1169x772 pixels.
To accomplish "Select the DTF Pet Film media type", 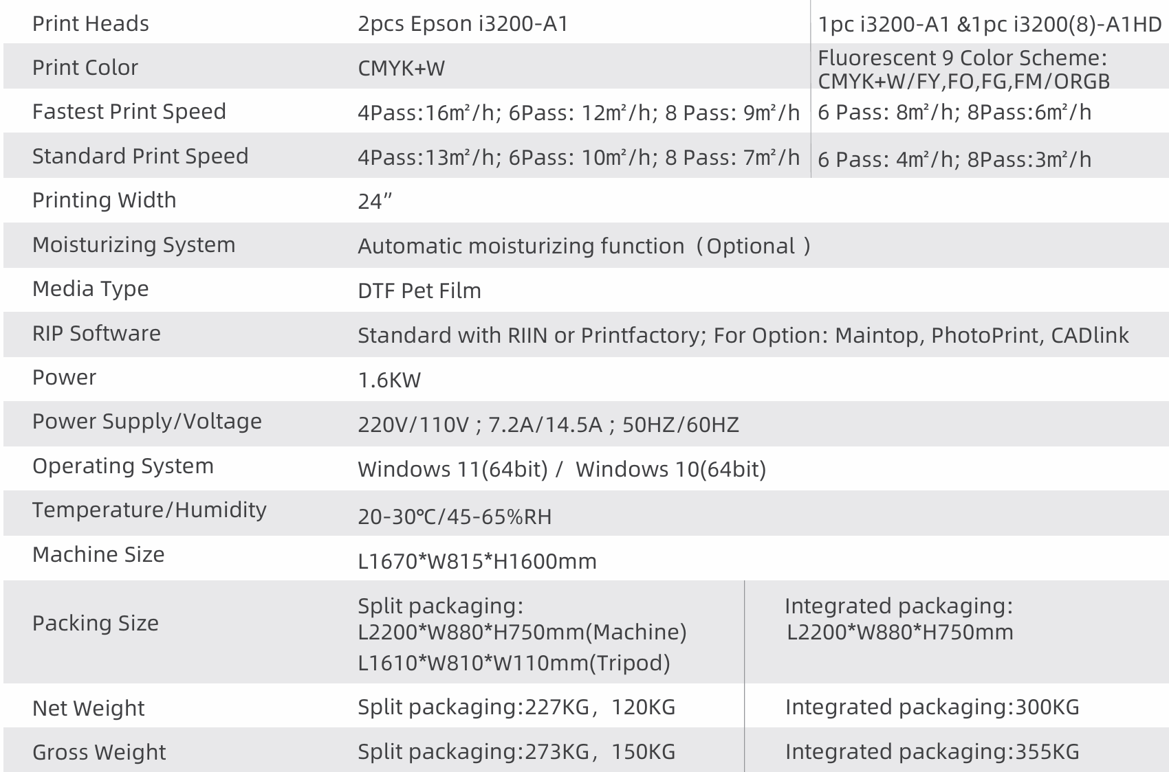I will 419,291.
